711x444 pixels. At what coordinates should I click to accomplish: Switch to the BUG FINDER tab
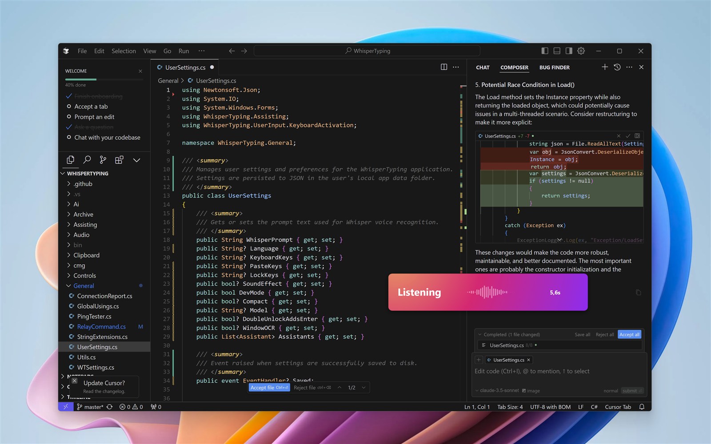click(x=554, y=67)
